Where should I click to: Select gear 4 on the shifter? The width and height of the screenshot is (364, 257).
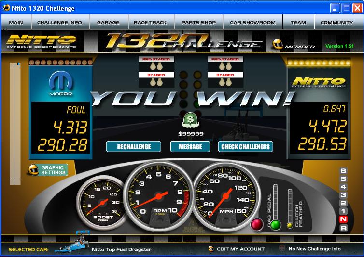[x=343, y=187]
